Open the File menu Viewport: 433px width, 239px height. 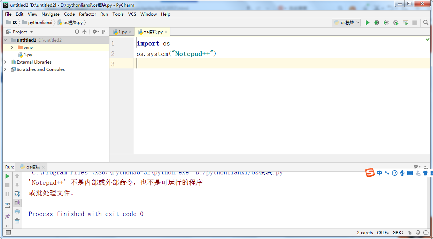point(8,14)
